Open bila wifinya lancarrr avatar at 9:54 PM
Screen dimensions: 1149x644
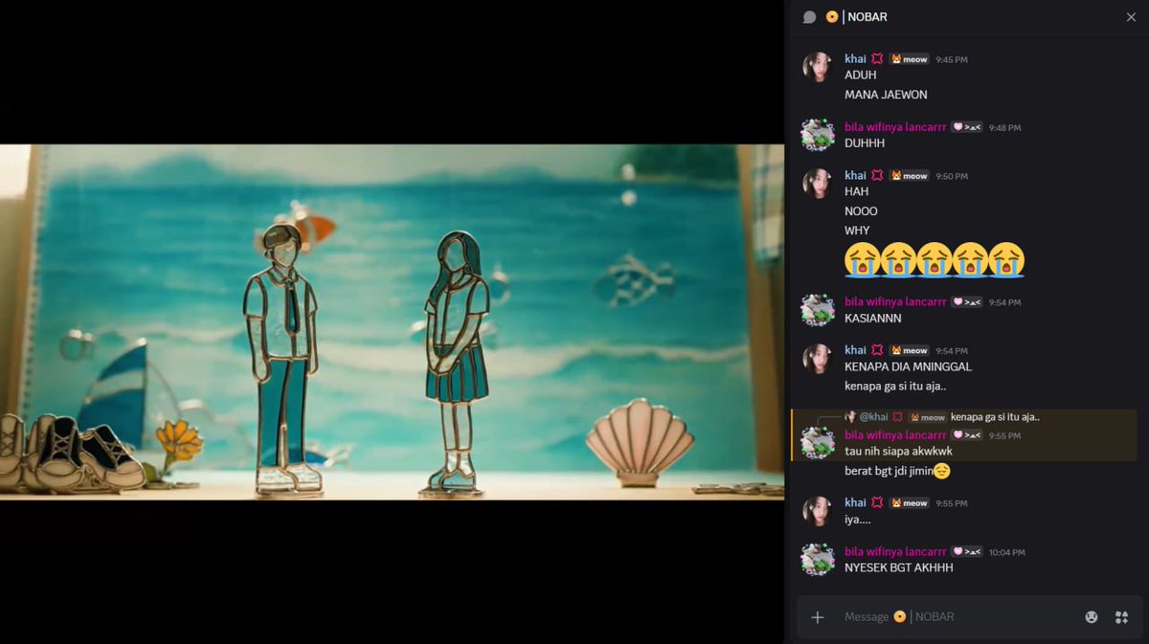818,310
